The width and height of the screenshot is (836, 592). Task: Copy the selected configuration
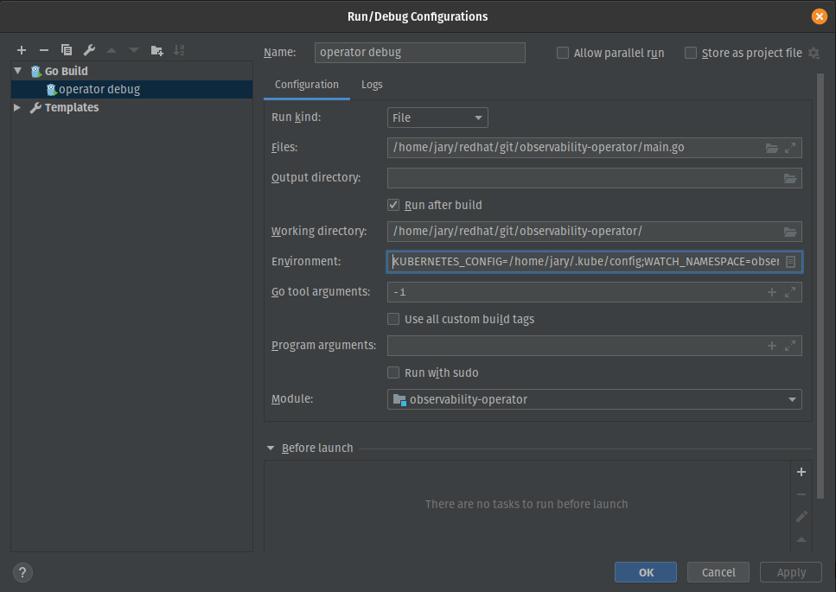(x=66, y=50)
